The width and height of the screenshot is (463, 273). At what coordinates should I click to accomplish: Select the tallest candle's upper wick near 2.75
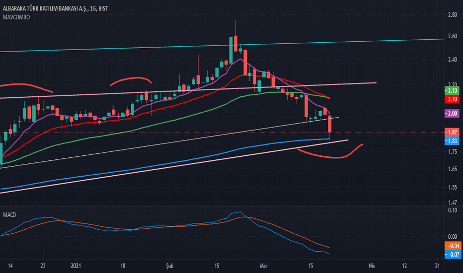[235, 28]
